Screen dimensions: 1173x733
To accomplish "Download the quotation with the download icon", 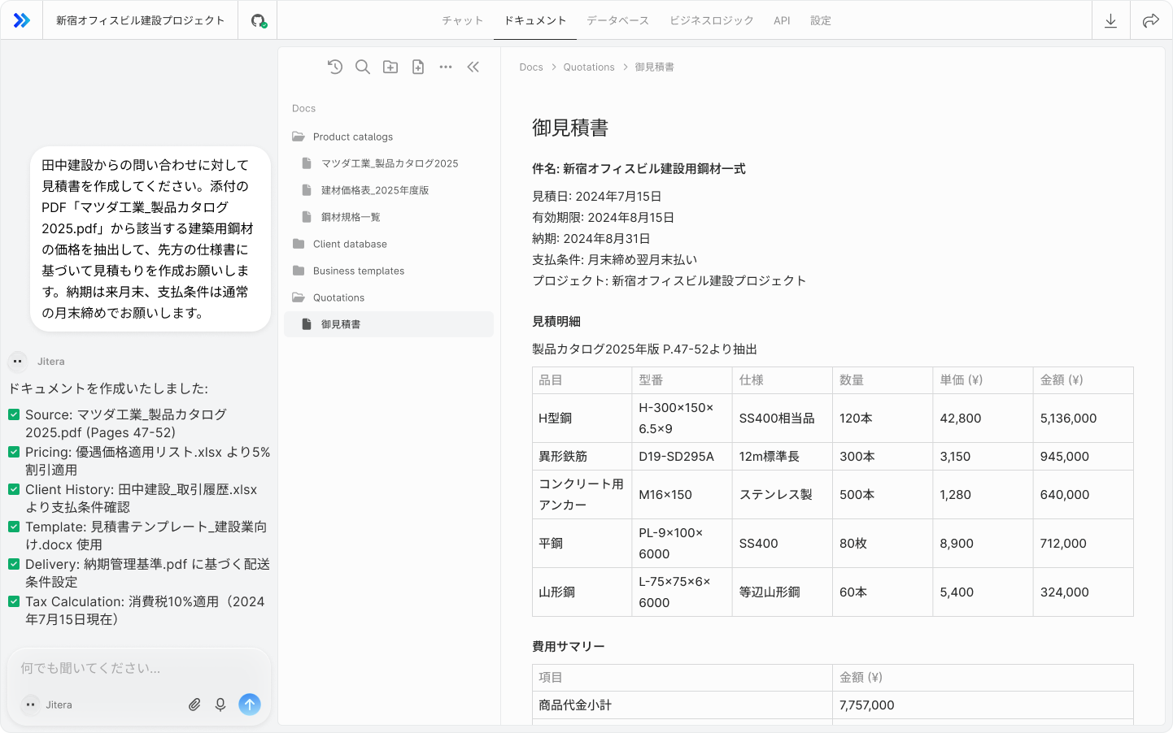I will [x=1111, y=20].
